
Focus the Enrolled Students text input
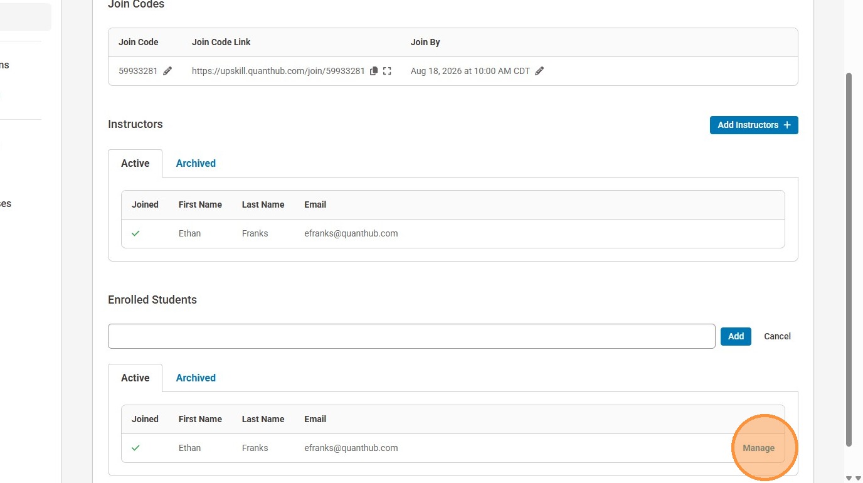[411, 336]
